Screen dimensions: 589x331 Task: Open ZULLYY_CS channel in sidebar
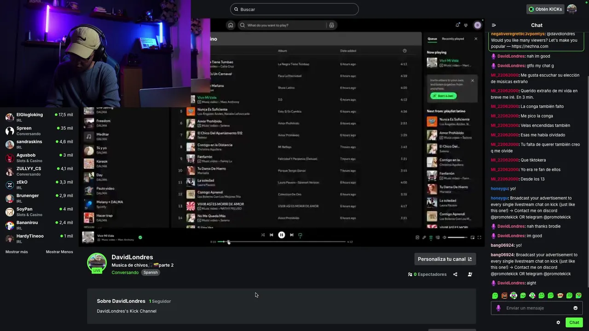pyautogui.click(x=39, y=171)
